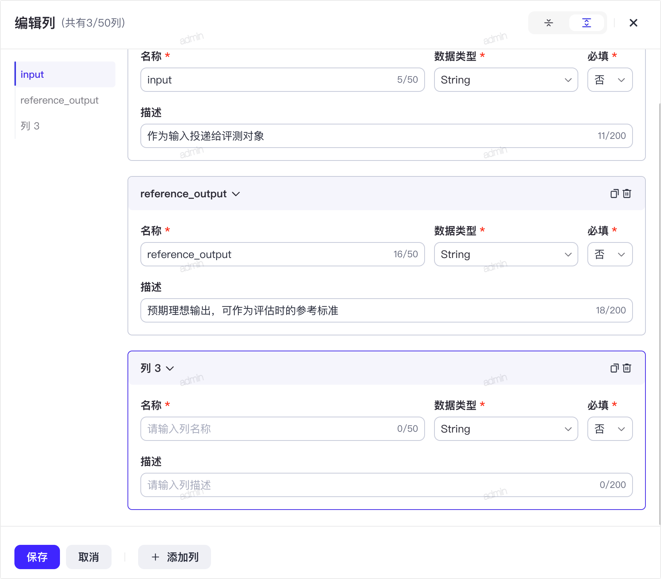The image size is (661, 579).
Task: Focus the 请输入列名称 name field
Action: [282, 429]
